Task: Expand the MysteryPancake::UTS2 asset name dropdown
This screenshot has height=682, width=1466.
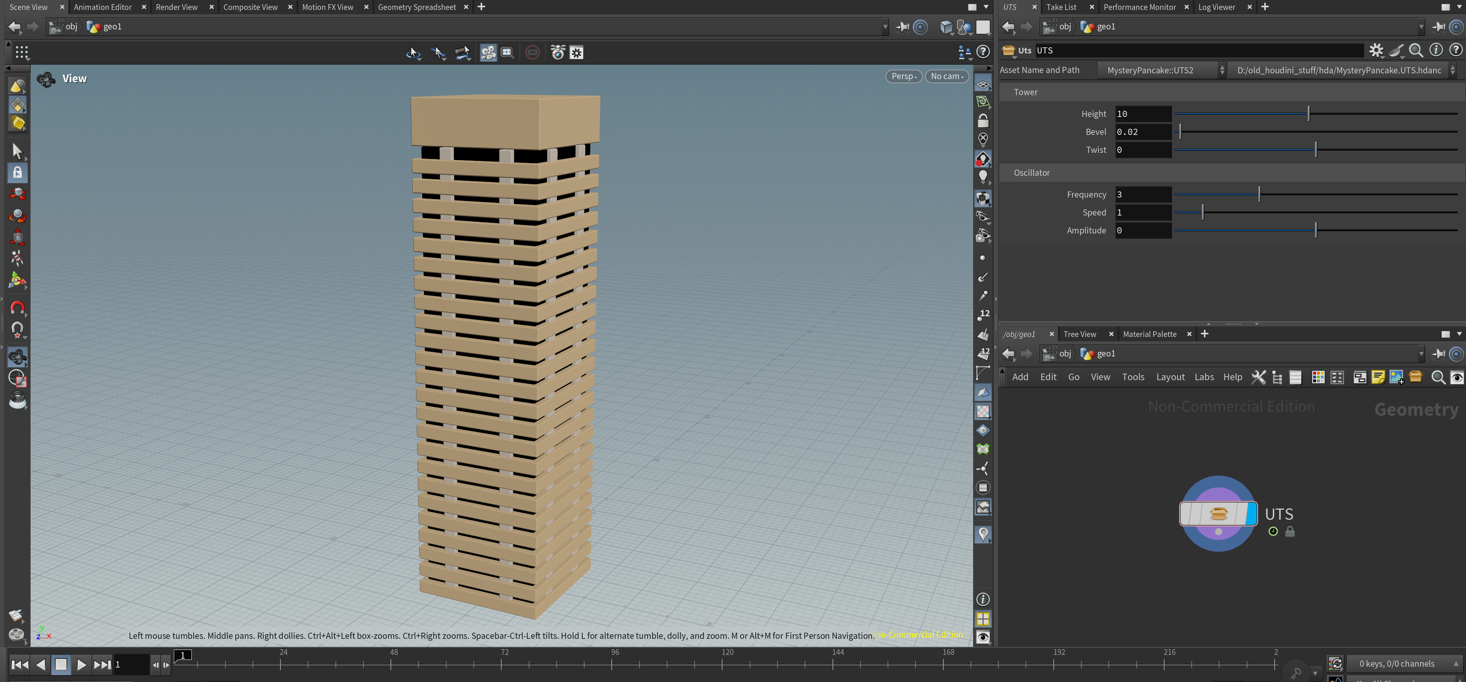Action: coord(1161,70)
